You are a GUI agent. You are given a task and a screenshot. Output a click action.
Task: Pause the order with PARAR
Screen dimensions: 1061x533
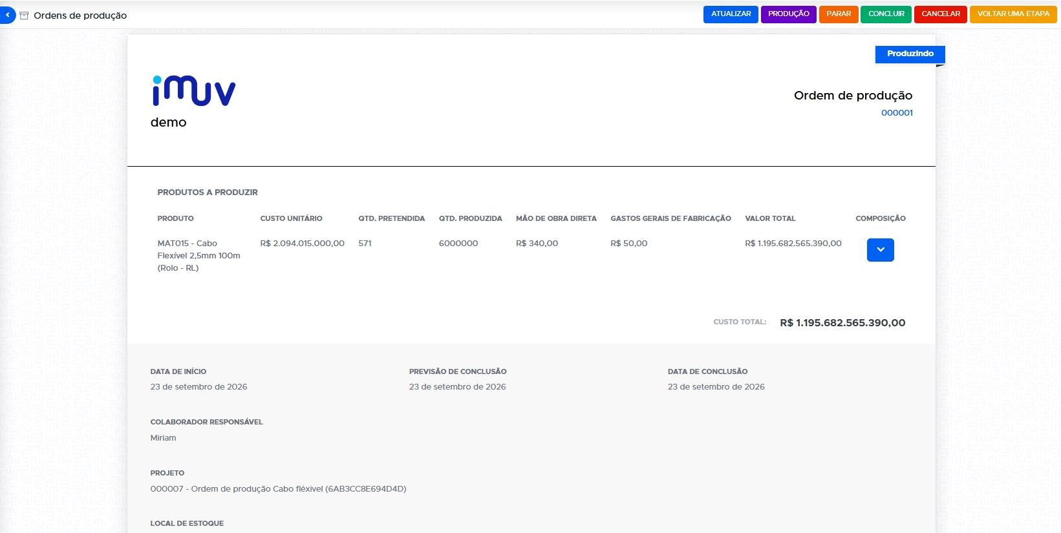coord(839,14)
